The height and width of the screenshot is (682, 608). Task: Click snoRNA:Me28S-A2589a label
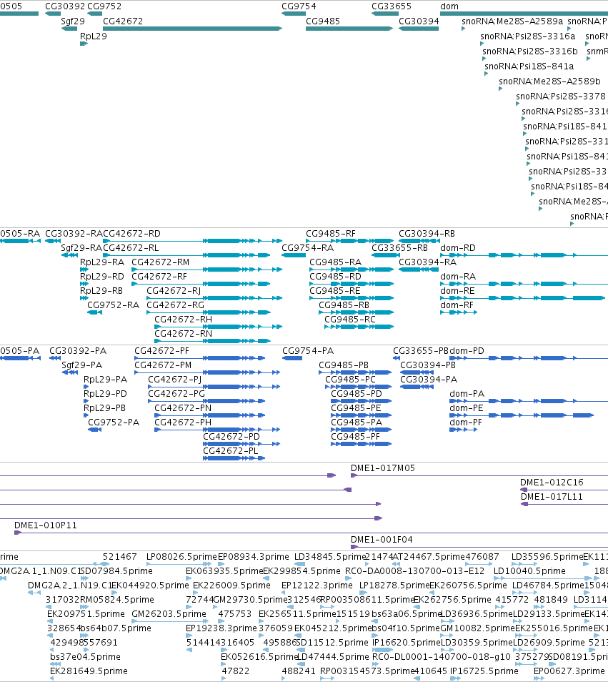[x=512, y=21]
